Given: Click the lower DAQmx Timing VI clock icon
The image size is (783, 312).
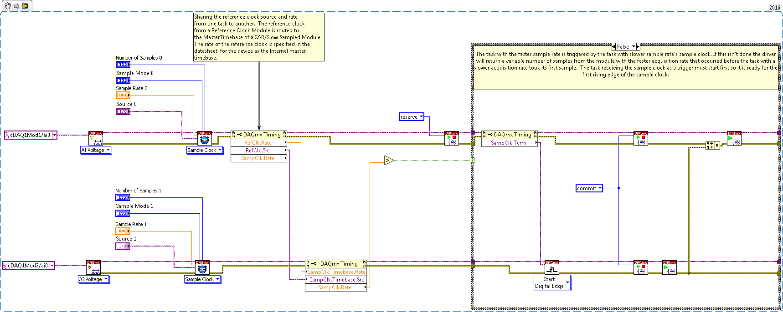Looking at the screenshot, I should [x=202, y=267].
